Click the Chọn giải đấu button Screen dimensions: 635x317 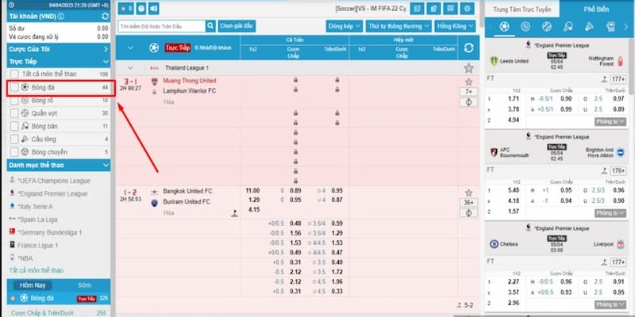tap(237, 26)
